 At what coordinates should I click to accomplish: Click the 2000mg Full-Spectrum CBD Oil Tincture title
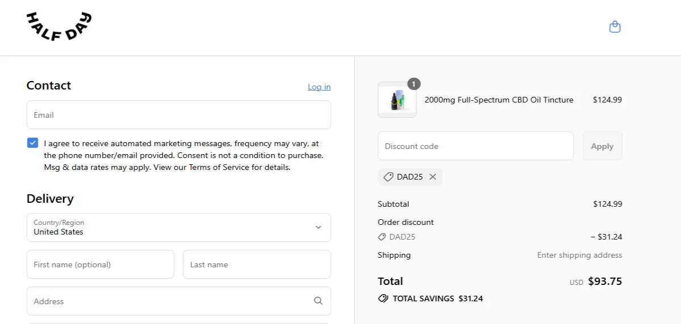coord(499,100)
